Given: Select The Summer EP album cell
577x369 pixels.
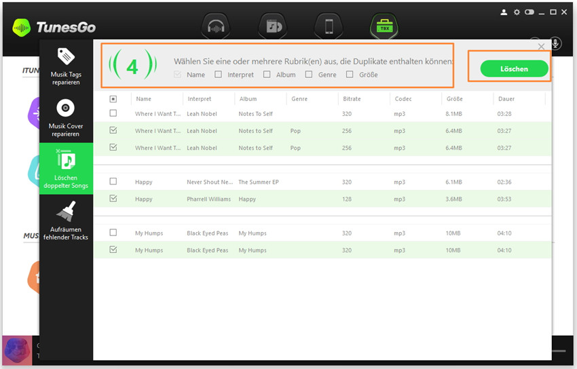Looking at the screenshot, I should click(x=259, y=182).
